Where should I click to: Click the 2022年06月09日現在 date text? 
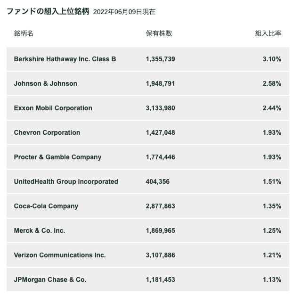[124, 12]
